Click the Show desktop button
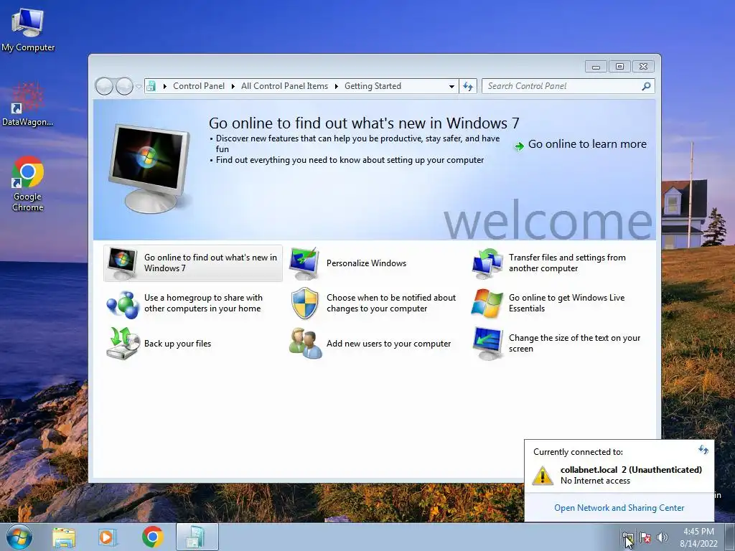 pyautogui.click(x=729, y=537)
